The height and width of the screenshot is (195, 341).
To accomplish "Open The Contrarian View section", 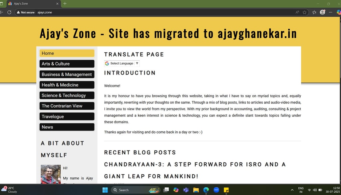I will tap(67, 106).
